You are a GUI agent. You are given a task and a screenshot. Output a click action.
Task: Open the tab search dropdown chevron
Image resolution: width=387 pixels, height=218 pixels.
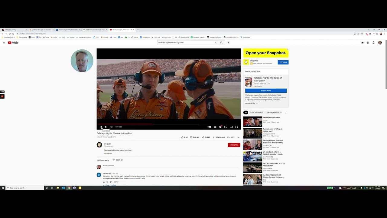point(368,30)
